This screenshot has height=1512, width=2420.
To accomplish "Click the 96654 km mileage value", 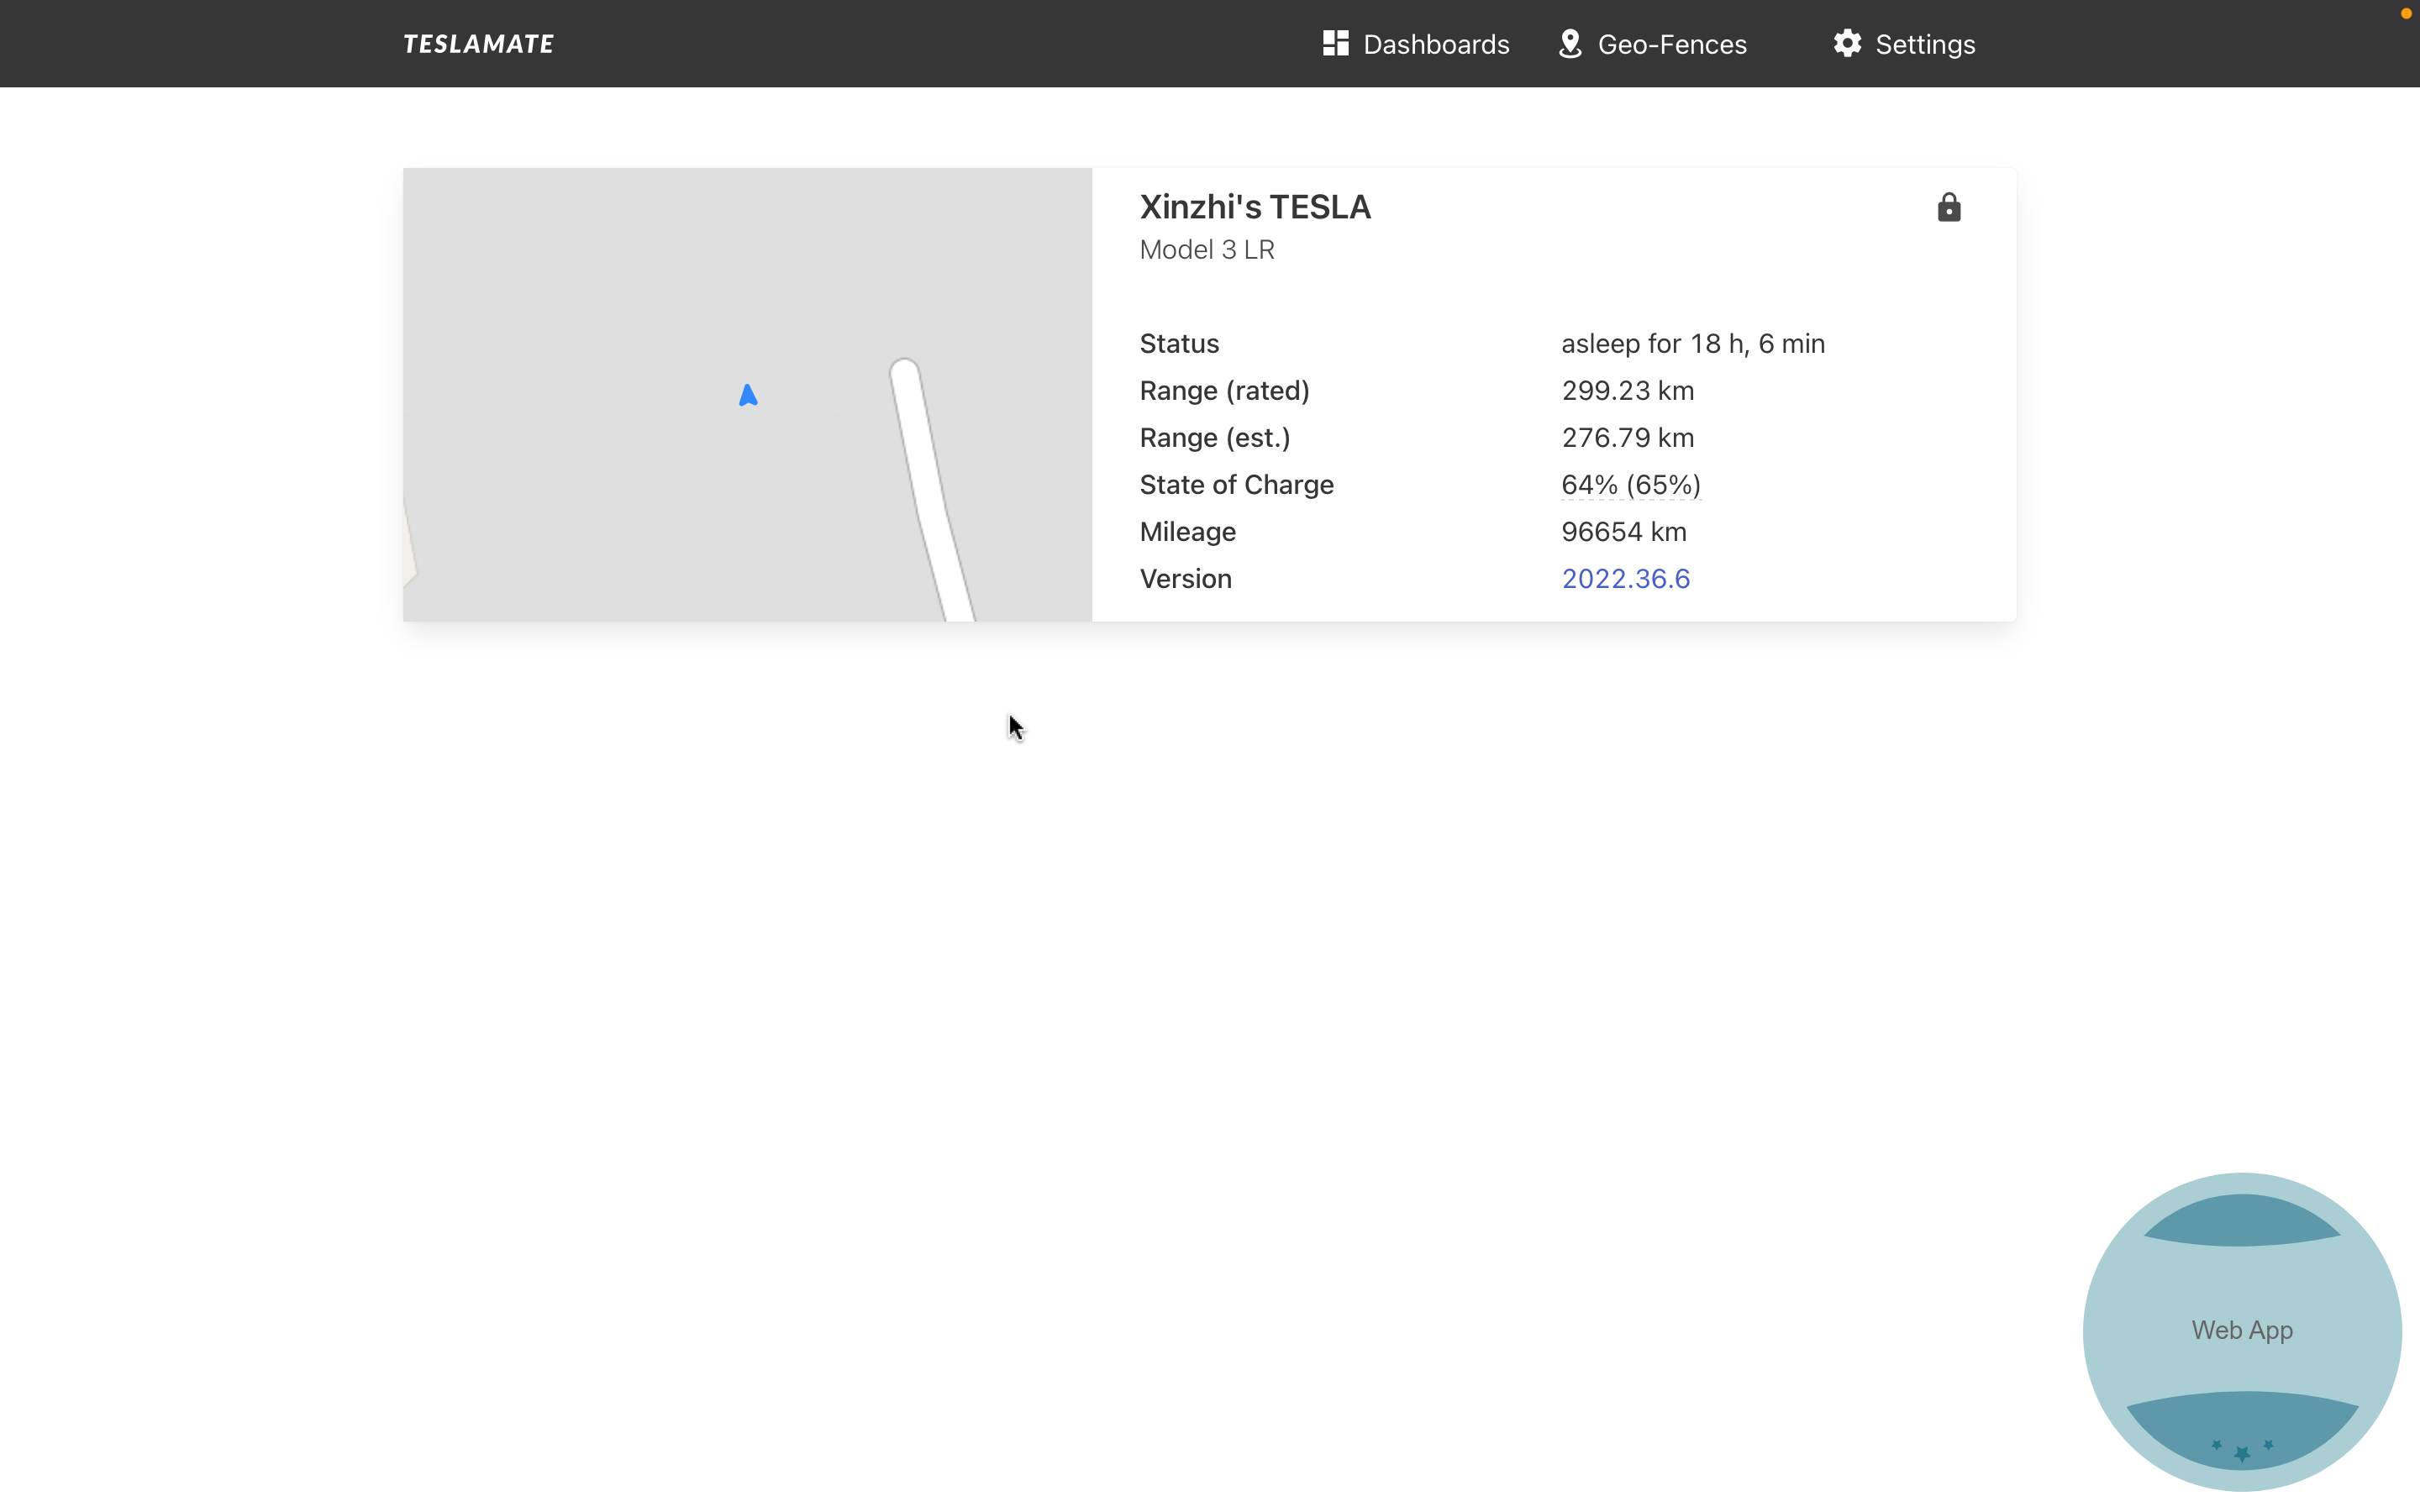I will point(1623,532).
